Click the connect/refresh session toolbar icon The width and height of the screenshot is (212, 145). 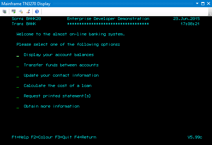(4, 11)
